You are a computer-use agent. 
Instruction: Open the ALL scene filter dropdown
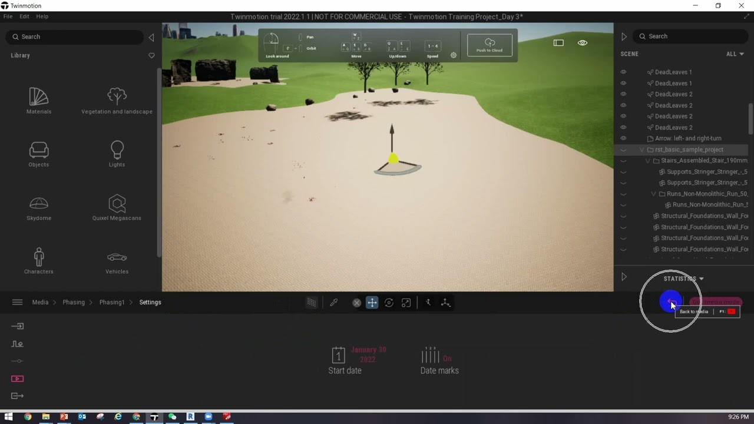(x=735, y=54)
